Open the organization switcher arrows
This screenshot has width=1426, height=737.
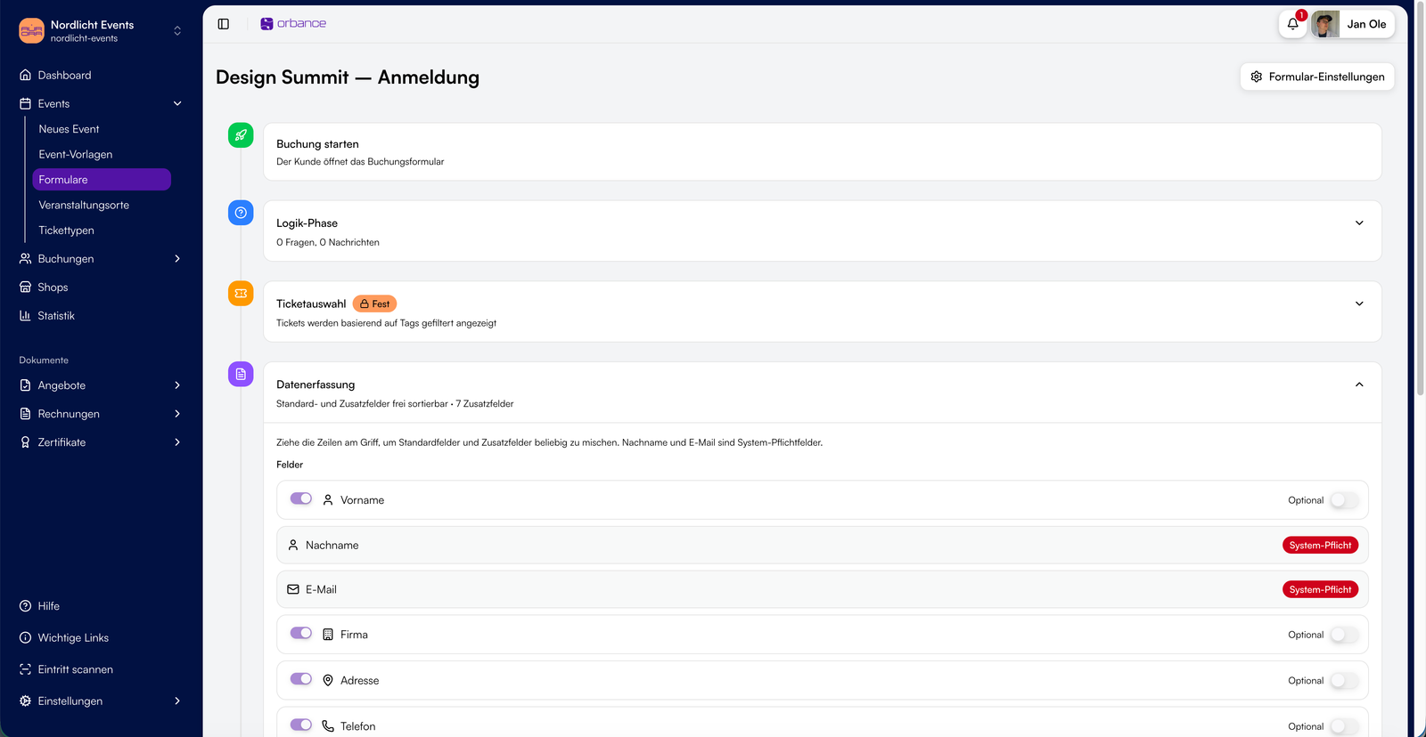(x=177, y=31)
